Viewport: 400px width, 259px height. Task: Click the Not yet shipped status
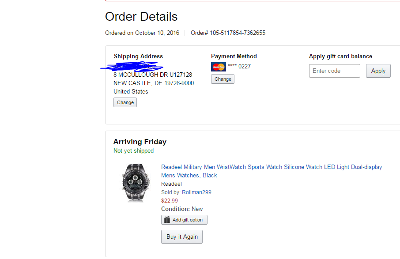(133, 151)
